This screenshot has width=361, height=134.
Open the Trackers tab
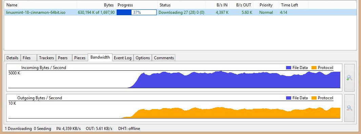(46, 58)
